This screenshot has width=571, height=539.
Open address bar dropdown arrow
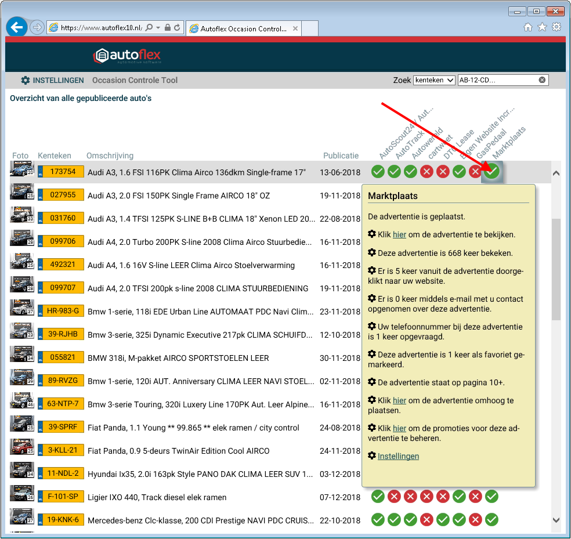click(x=158, y=28)
